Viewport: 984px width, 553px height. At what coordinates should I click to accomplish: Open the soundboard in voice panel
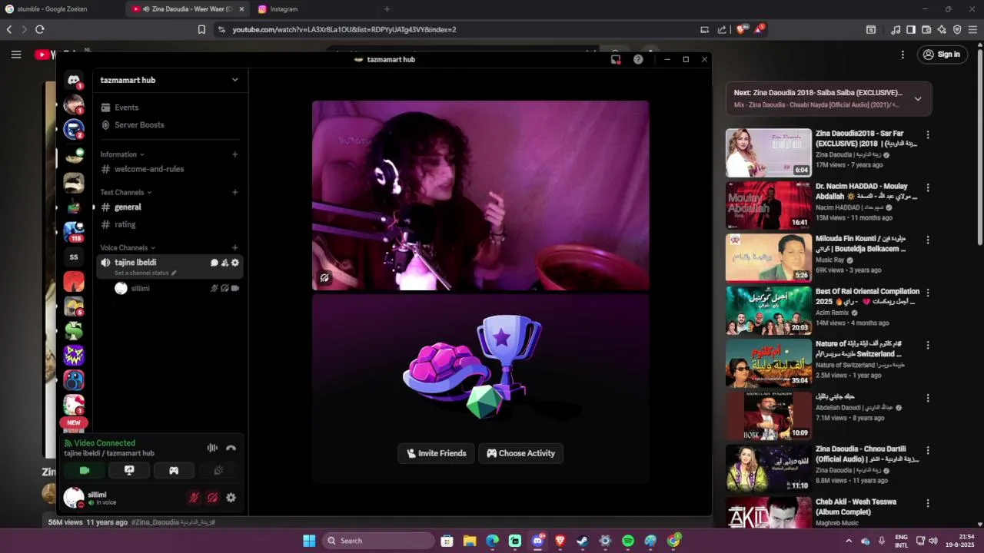coord(218,471)
